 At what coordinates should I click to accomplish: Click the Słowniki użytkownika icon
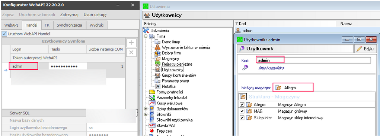(152, 120)
